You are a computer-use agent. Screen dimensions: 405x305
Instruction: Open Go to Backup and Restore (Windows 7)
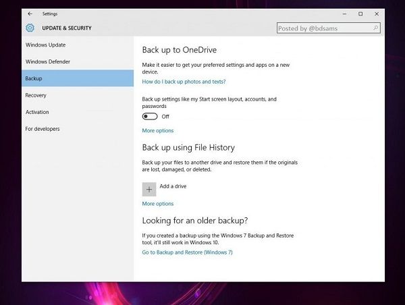pos(187,252)
